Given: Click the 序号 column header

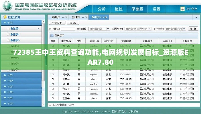Looking at the screenshot, I should click(x=53, y=41).
